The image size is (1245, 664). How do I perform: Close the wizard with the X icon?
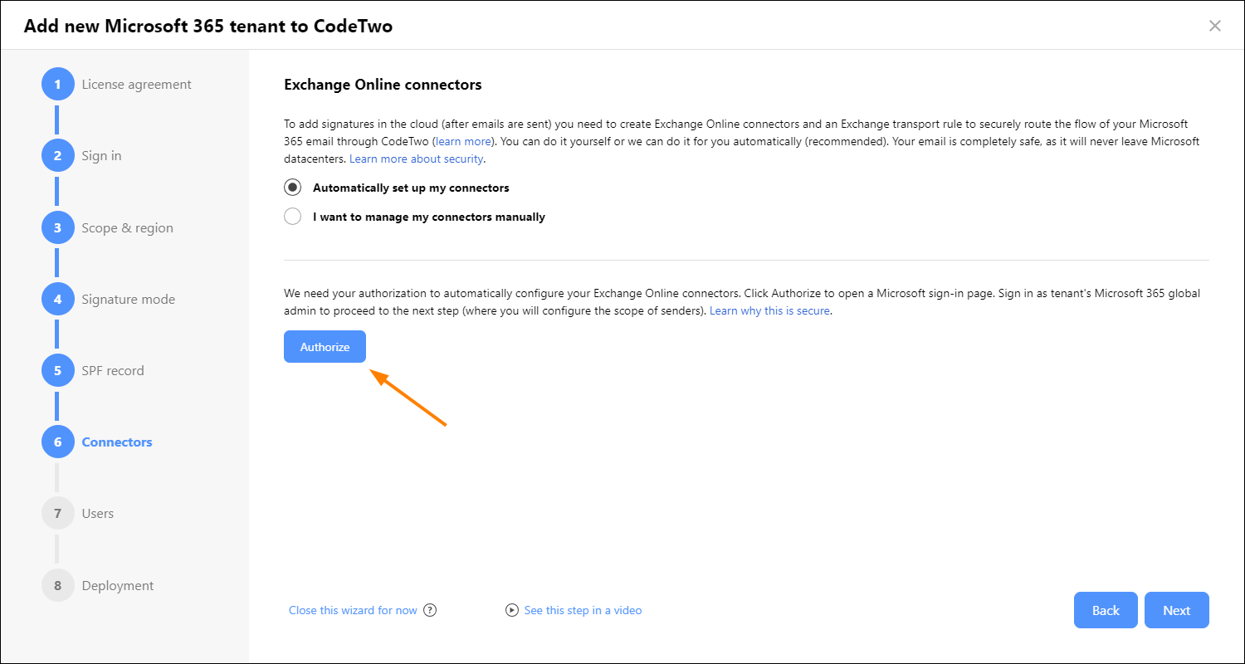point(1215,26)
